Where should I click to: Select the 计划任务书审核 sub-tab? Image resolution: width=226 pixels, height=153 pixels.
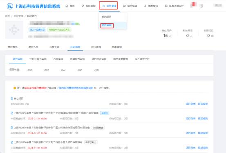click(x=38, y=59)
